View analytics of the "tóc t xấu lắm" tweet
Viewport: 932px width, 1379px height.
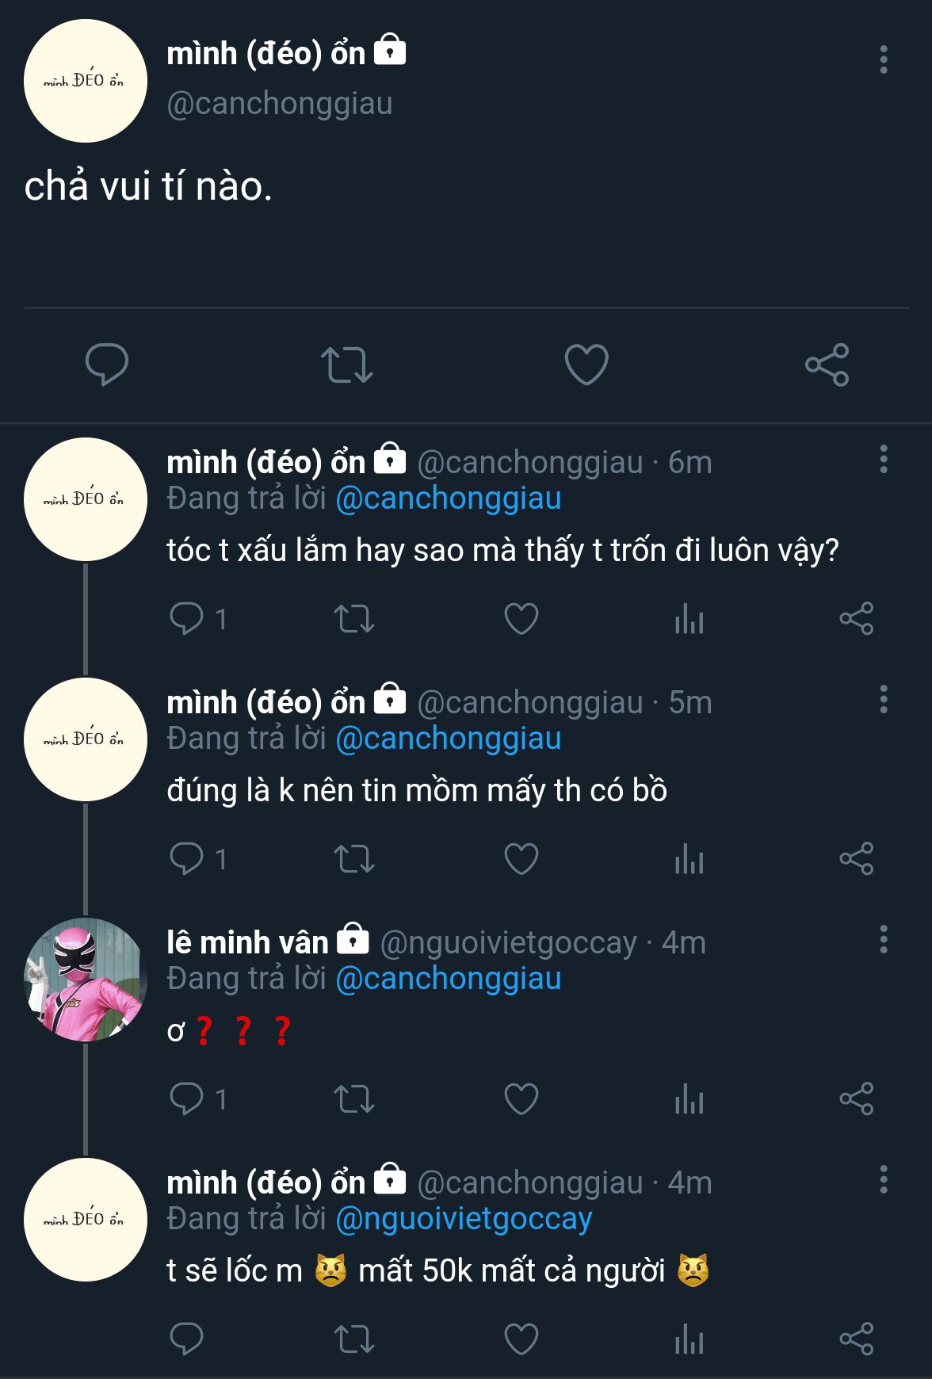click(x=689, y=618)
